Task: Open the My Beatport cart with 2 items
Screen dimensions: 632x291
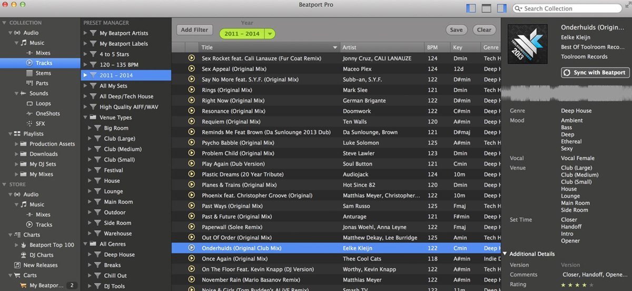Action: click(x=46, y=286)
